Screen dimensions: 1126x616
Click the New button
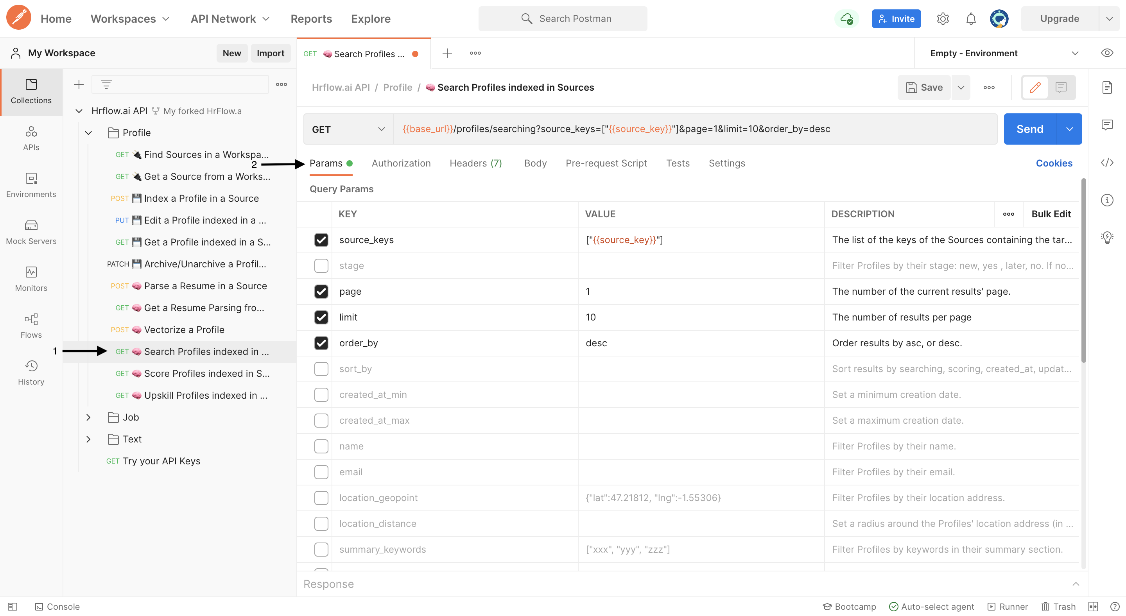point(232,53)
